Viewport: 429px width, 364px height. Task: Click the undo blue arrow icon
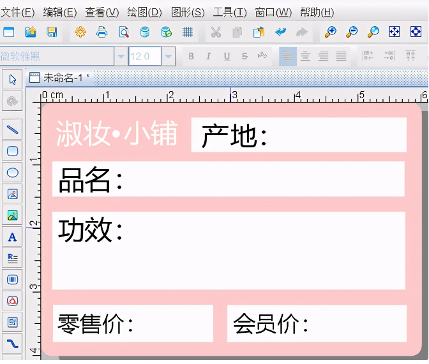point(280,33)
